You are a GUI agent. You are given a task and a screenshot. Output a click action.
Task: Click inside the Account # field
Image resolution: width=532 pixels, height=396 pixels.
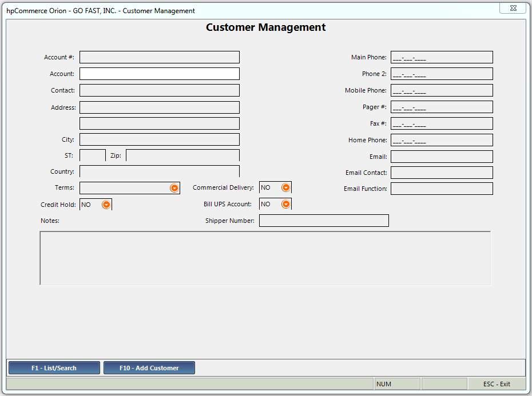[x=160, y=57]
